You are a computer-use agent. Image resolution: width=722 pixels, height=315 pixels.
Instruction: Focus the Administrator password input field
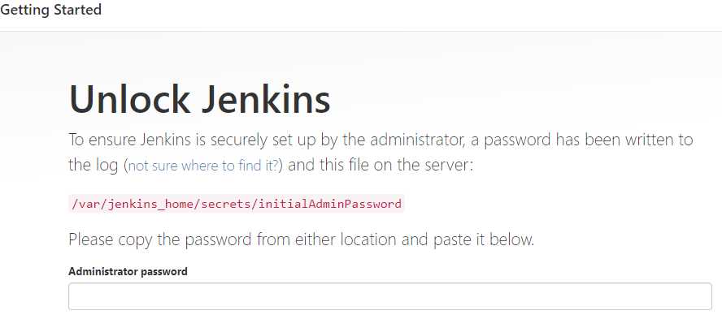[x=390, y=296]
